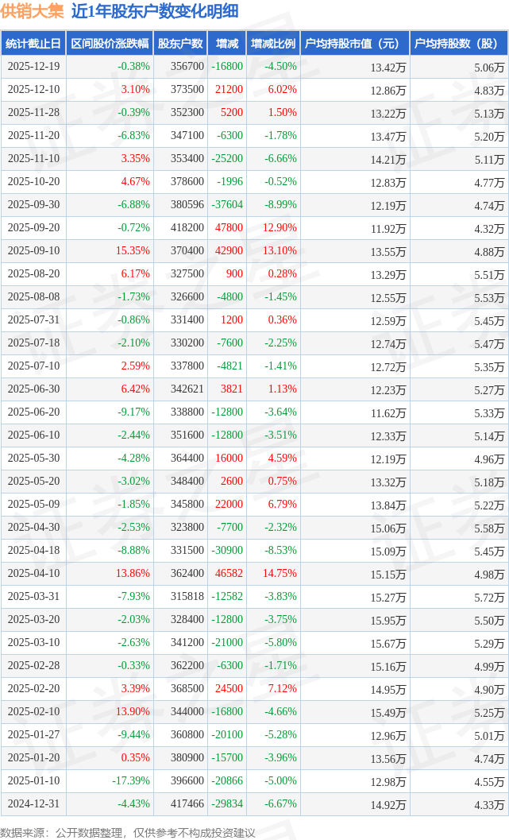509x840 pixels.
Task: Click the 15.35% price change value
Action: tap(133, 251)
